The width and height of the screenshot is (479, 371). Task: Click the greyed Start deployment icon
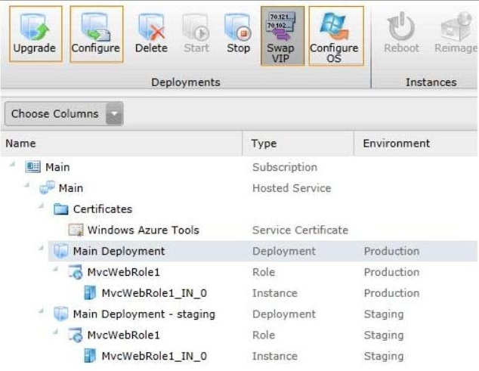[196, 33]
